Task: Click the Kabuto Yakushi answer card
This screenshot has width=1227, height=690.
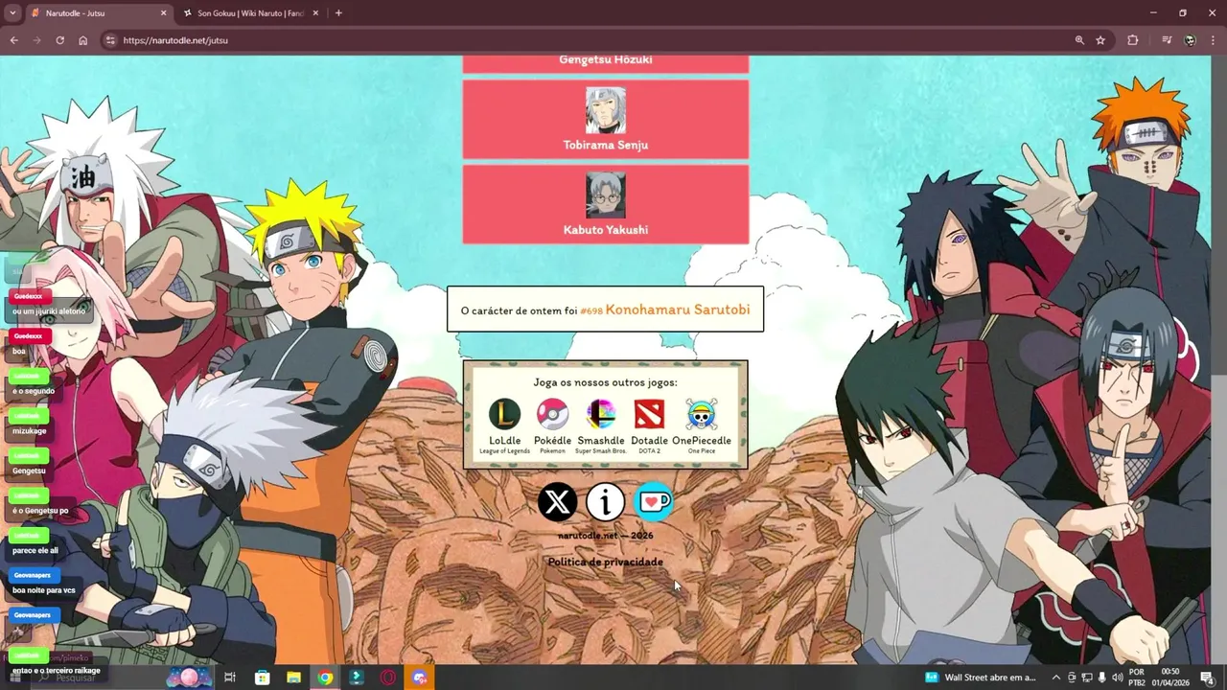Action: (605, 204)
